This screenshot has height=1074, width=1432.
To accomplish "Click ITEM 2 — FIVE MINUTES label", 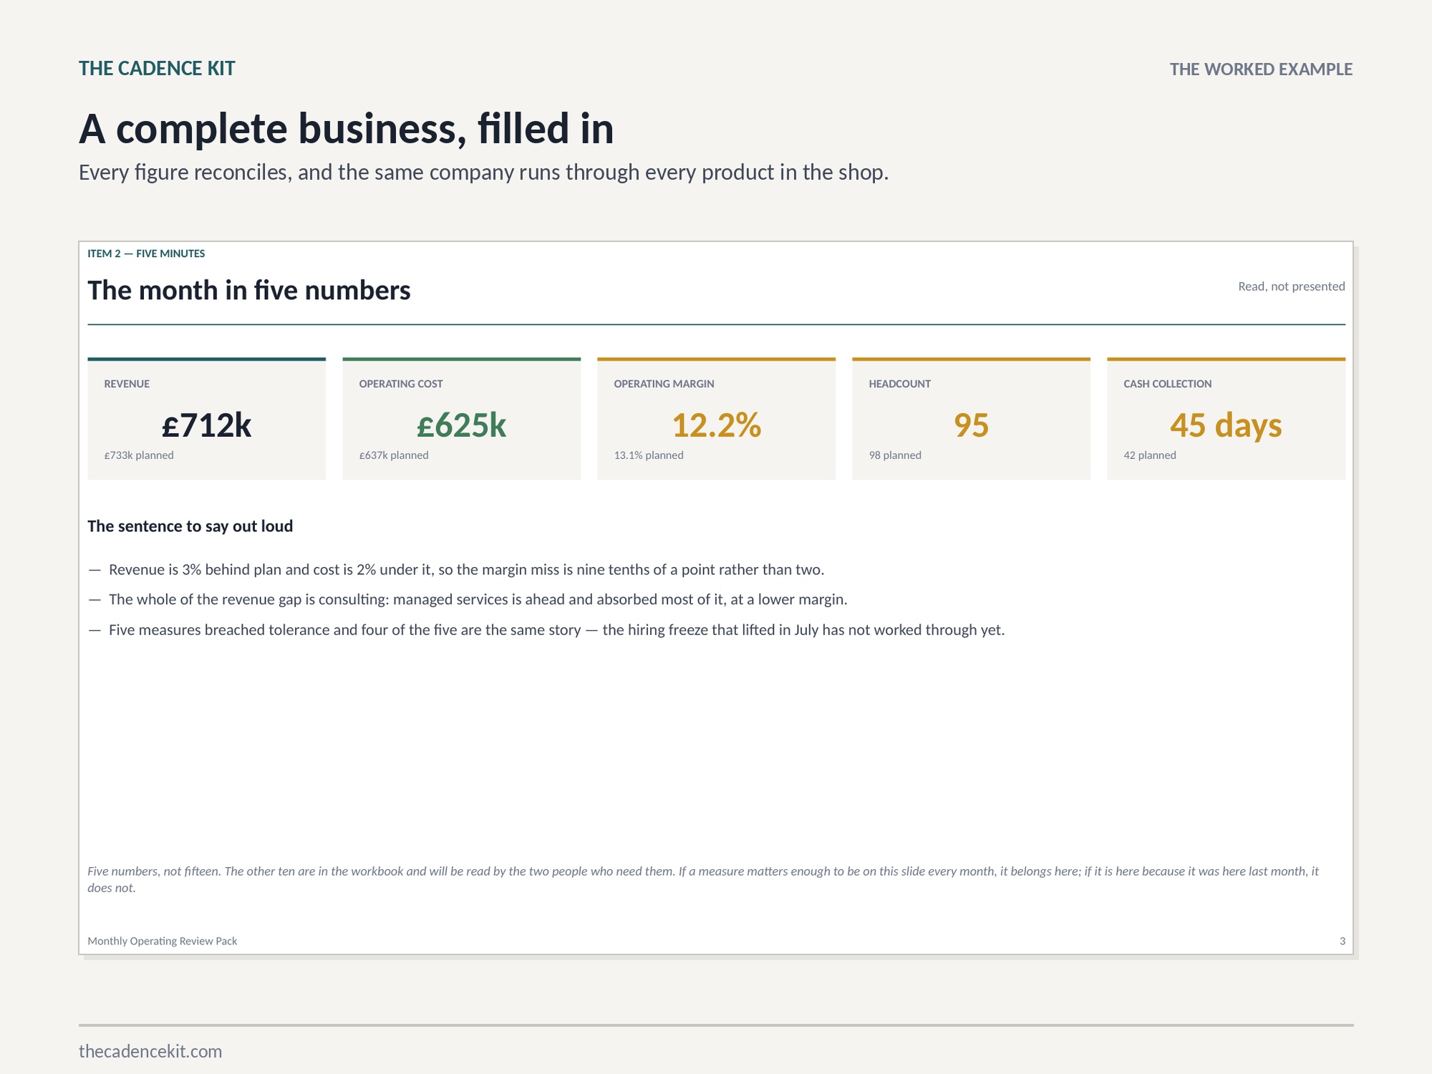I will tap(146, 253).
